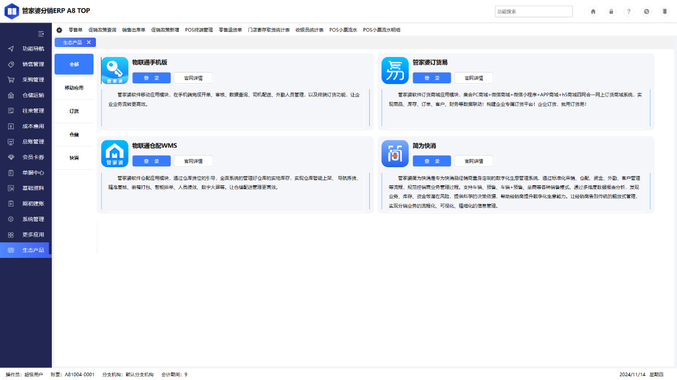The width and height of the screenshot is (677, 380).
Task: Click the lock screen icon
Action: [x=611, y=12]
